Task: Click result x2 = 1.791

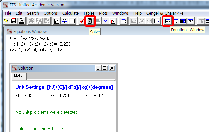Action: point(60,95)
